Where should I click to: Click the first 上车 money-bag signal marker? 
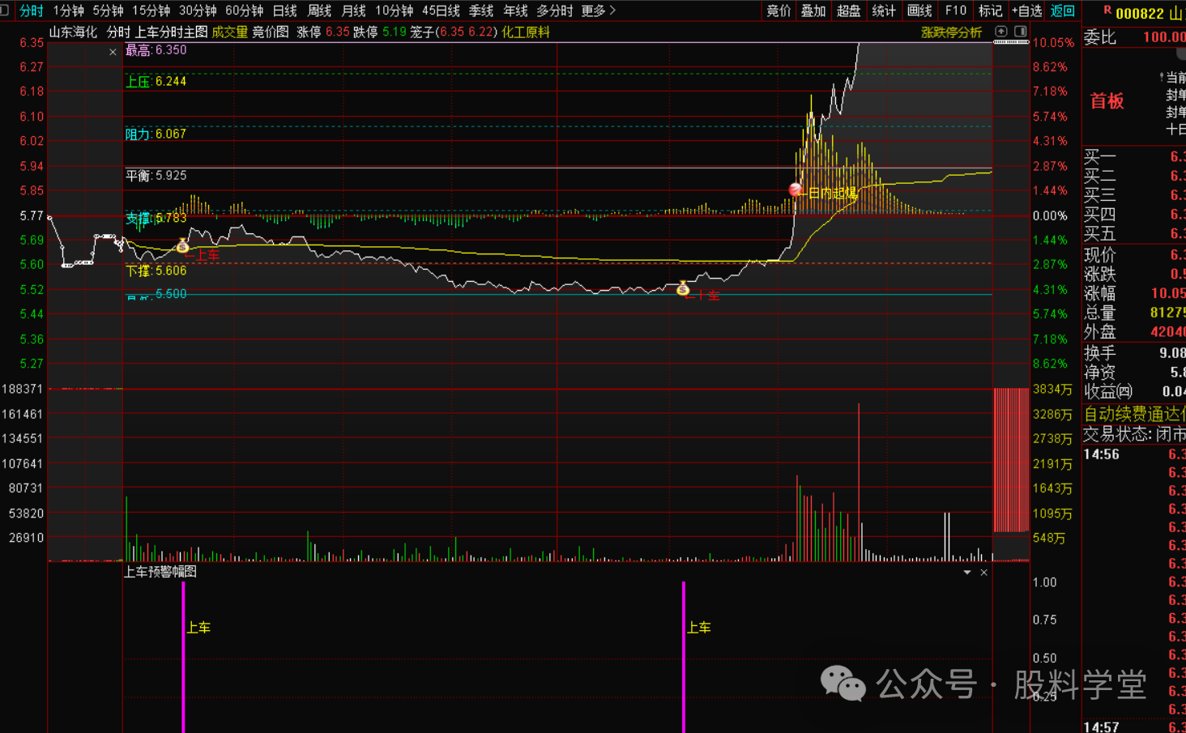[182, 246]
